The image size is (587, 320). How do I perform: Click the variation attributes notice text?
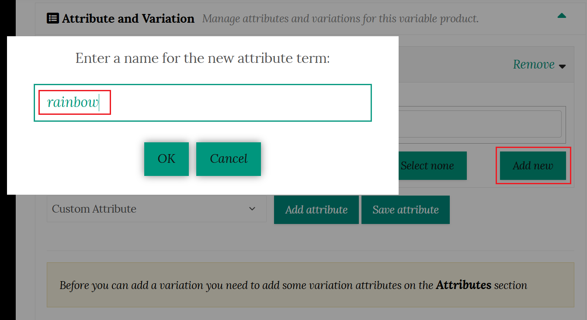pos(293,285)
